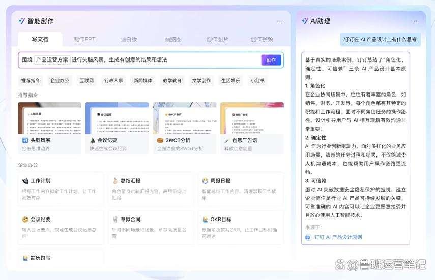
Task: Click the 总结汇报 icon
Action: pos(115,181)
